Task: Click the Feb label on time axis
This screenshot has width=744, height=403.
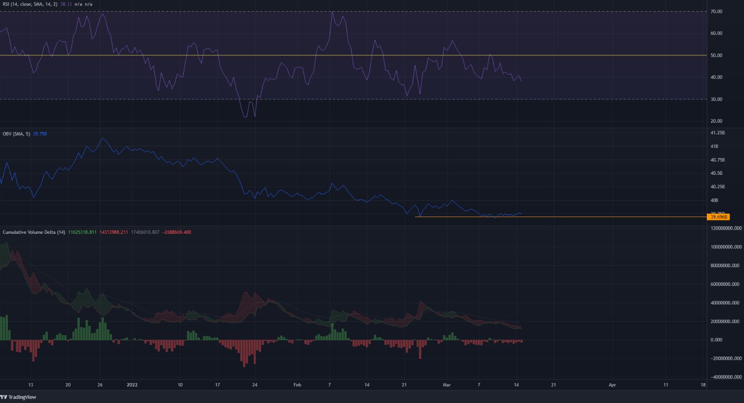Action: (297, 385)
